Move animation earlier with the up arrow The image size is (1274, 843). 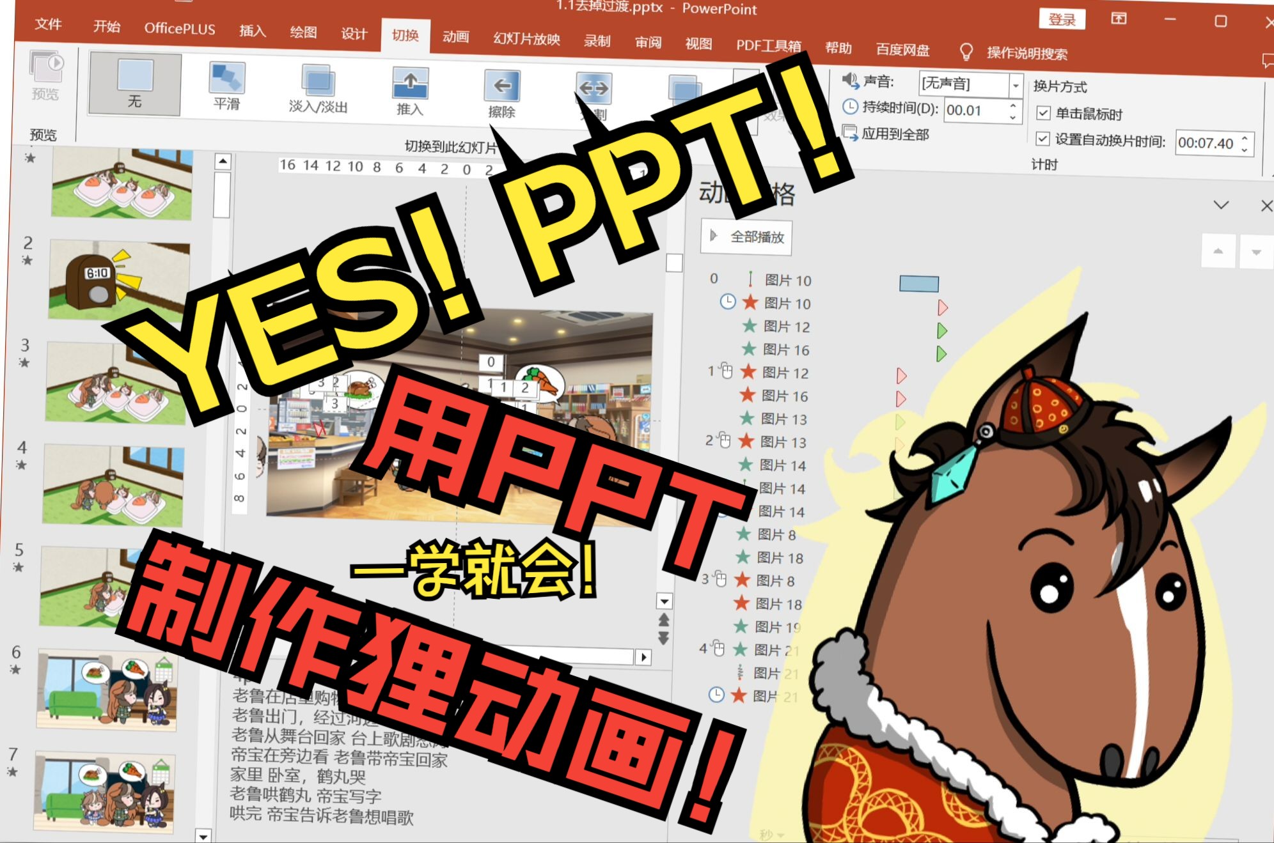pyautogui.click(x=1218, y=251)
